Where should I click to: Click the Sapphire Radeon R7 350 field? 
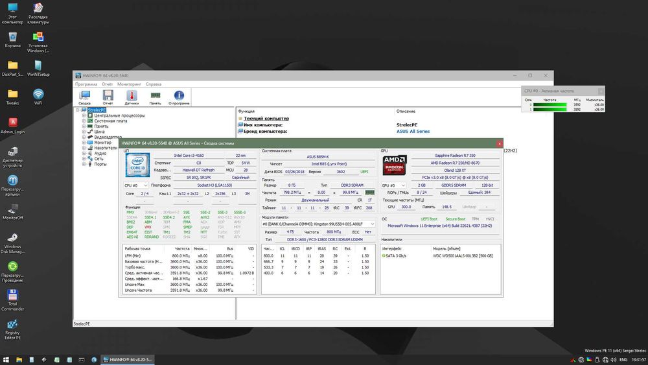[455, 156]
